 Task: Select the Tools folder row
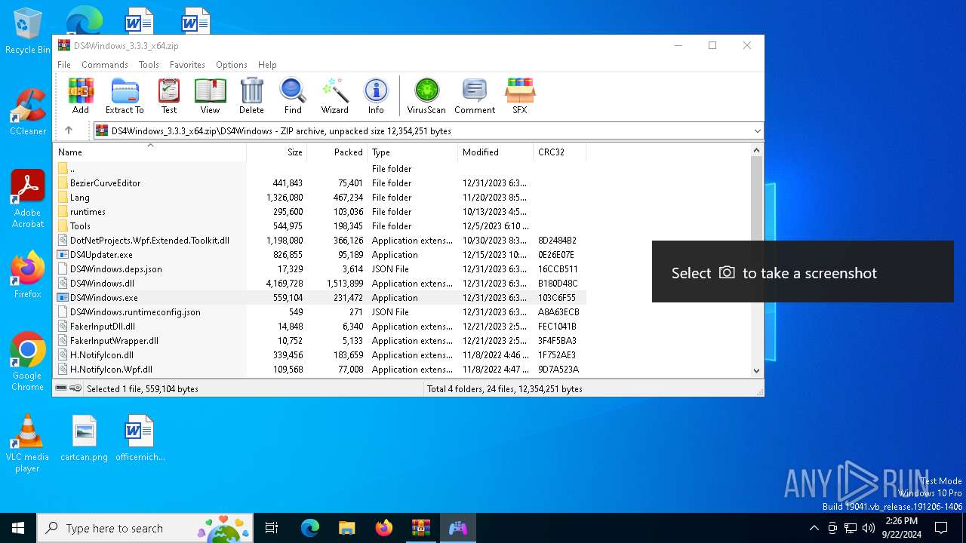click(320, 226)
